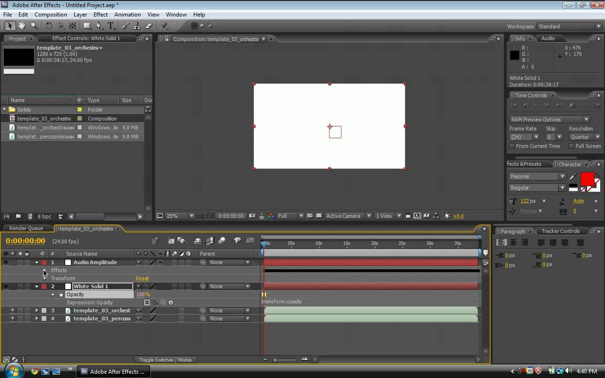Toggle fx switch on Audio Amplitude layer
This screenshot has height=378, width=605.
click(x=161, y=262)
